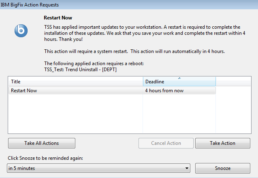Click the grayed Cancel Action button

click(166, 143)
